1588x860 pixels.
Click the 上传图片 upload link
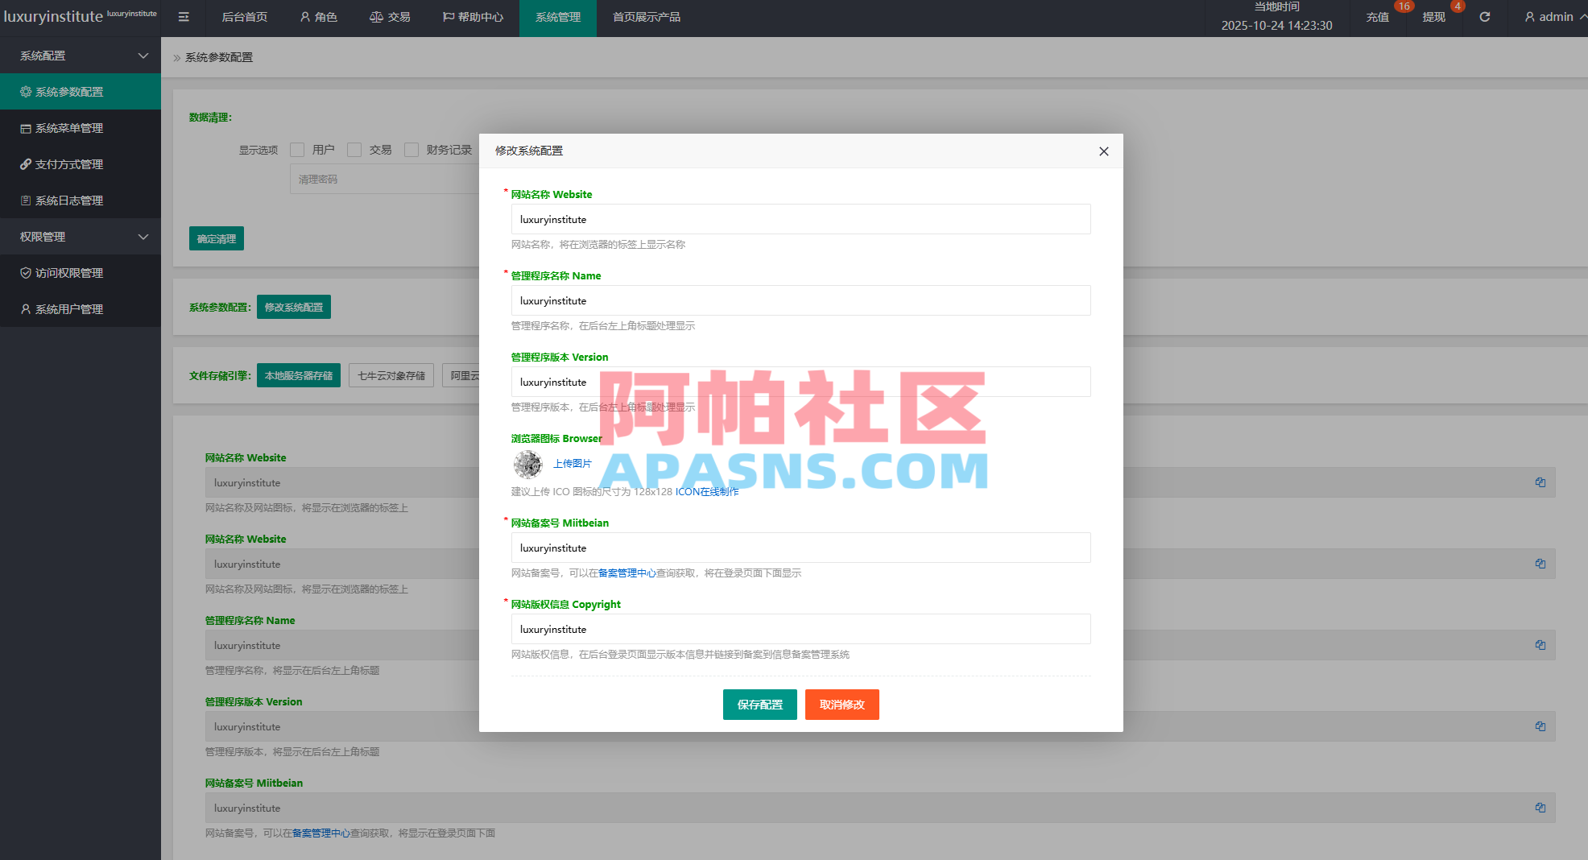coord(573,463)
